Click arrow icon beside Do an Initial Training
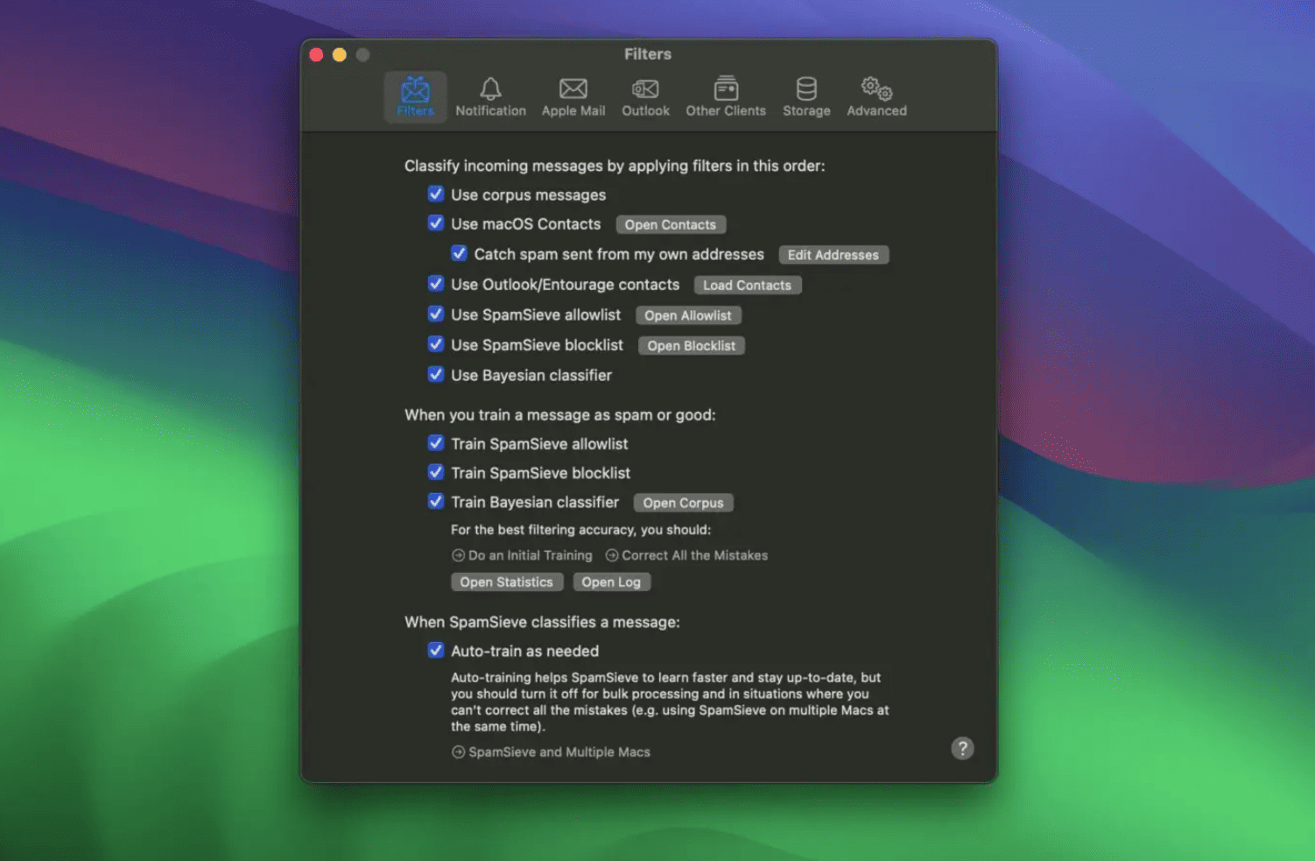 (458, 555)
